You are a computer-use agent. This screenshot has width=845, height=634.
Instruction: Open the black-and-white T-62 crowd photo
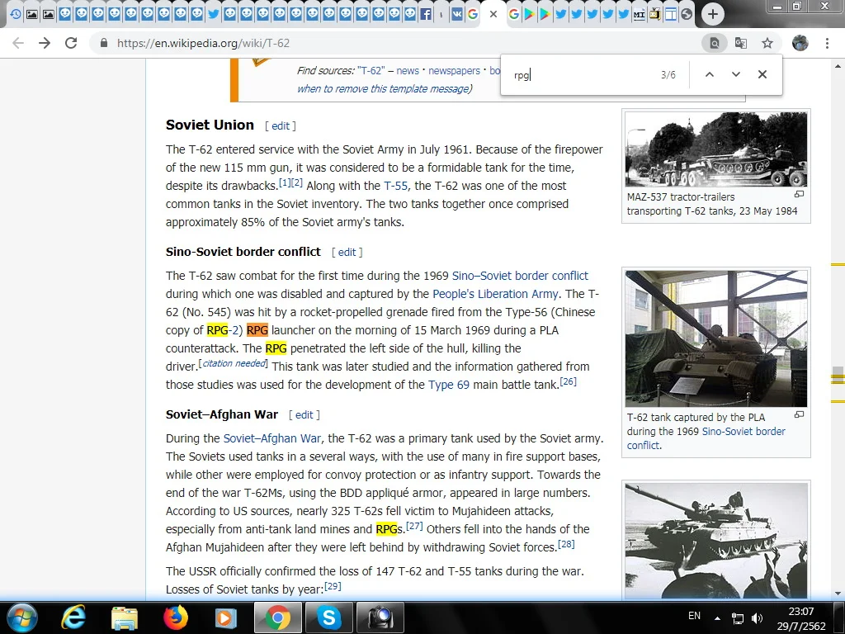pos(716,541)
